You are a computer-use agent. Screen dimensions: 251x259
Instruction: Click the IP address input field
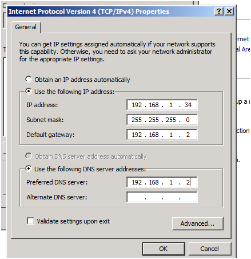(162, 105)
